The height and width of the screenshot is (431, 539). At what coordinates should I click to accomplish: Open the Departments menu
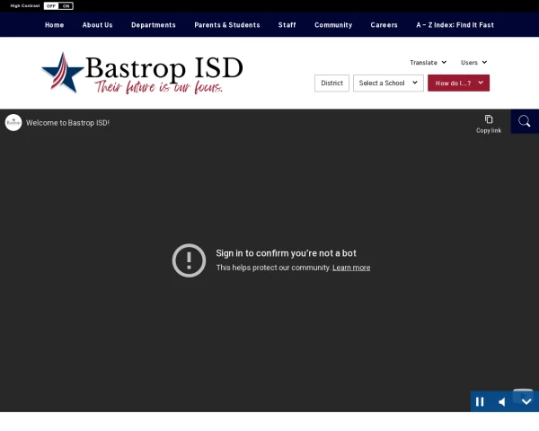tap(154, 25)
